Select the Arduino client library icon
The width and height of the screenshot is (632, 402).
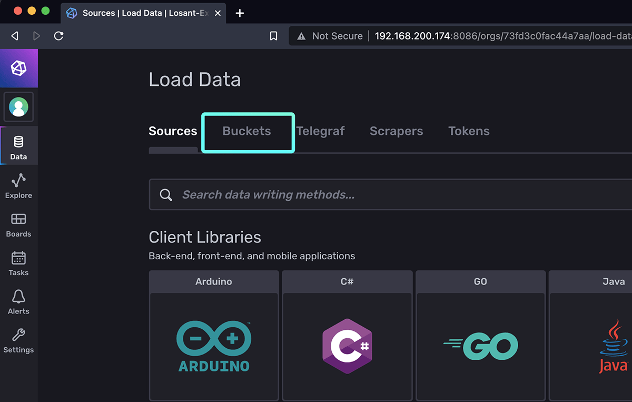214,347
